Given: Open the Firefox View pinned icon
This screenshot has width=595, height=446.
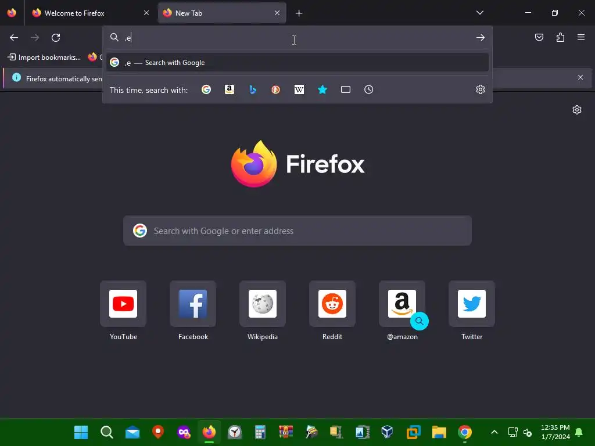Looking at the screenshot, I should (x=12, y=13).
